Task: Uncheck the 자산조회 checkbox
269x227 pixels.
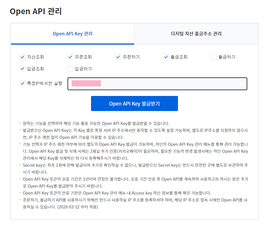Action: 23,57
